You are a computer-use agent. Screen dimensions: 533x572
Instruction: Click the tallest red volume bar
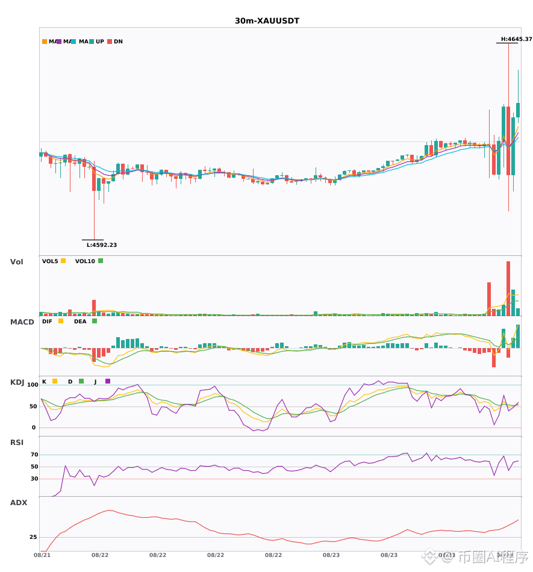[x=508, y=288]
